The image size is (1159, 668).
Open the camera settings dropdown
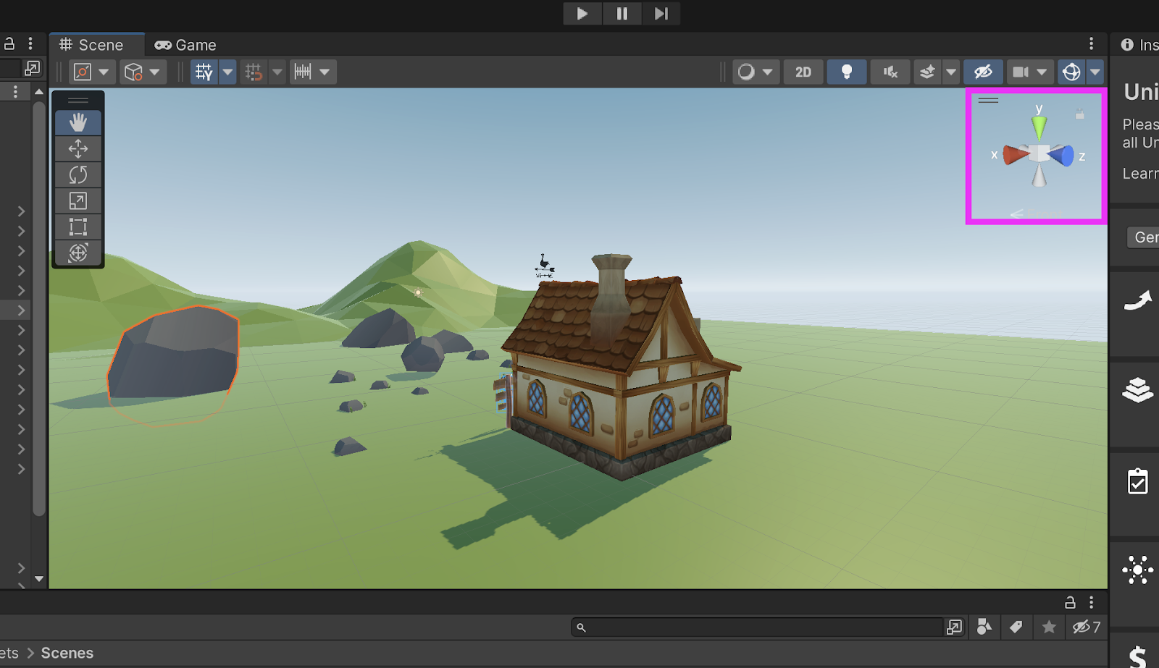(1042, 72)
